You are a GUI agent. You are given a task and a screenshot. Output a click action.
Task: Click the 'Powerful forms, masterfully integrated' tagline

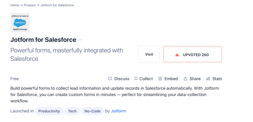point(67,55)
